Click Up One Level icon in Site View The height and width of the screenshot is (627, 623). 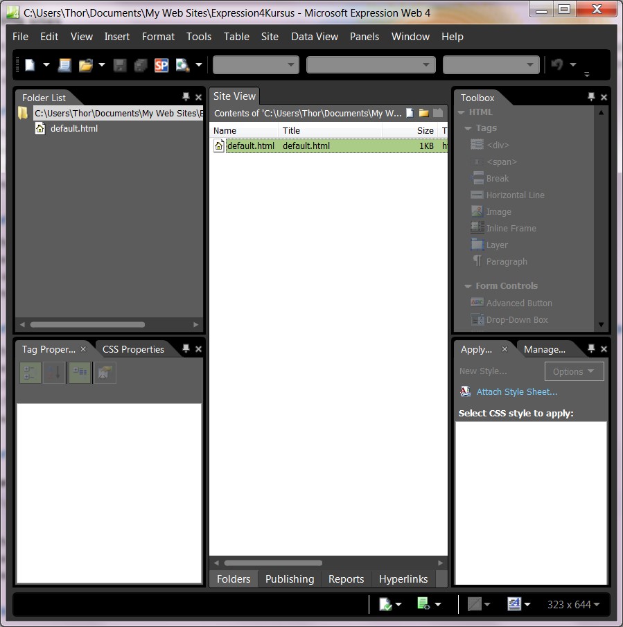(438, 113)
